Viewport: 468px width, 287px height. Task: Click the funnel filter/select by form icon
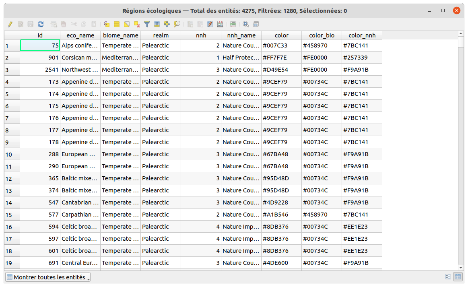[x=147, y=24]
